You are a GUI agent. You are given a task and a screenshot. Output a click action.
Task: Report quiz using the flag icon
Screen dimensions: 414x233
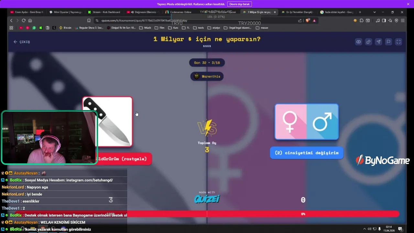[x=388, y=42]
